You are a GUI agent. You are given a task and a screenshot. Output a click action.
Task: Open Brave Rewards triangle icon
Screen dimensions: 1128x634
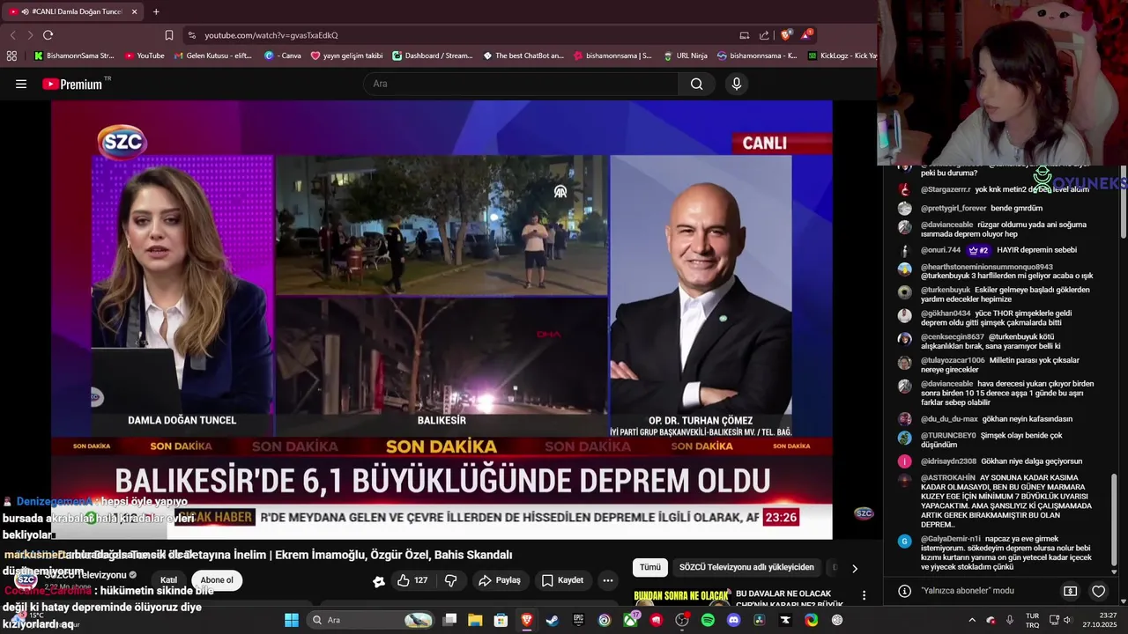(806, 35)
